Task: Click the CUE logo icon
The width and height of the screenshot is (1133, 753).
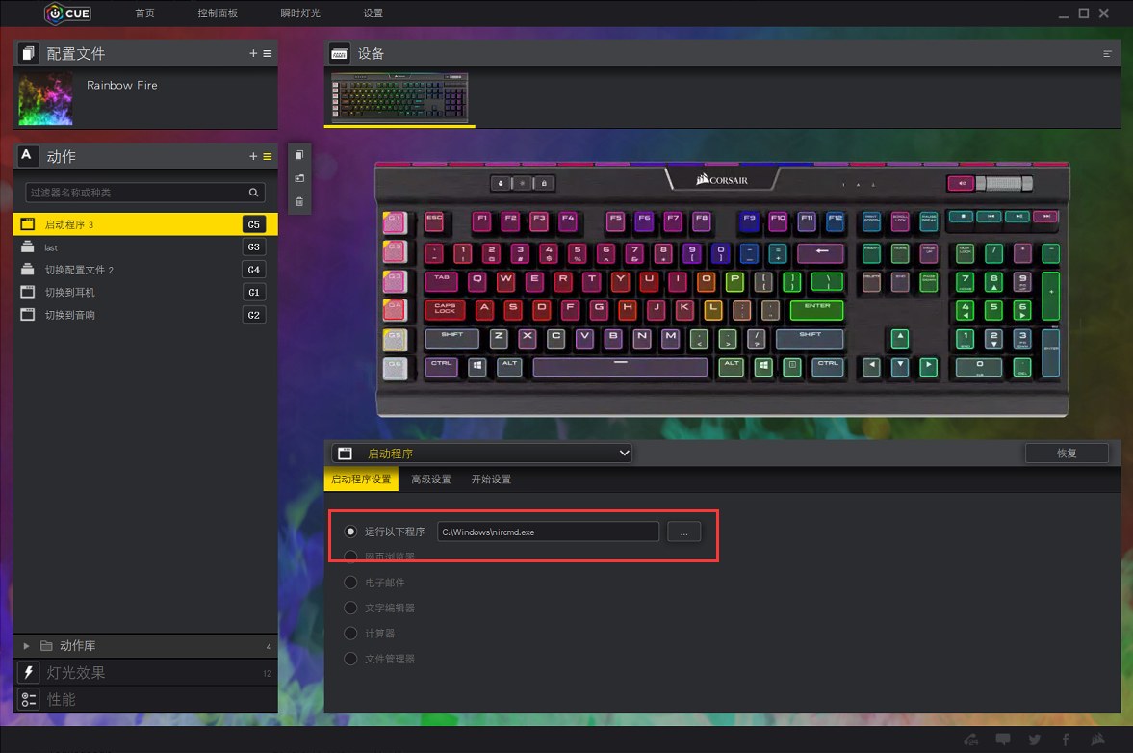Action: pyautogui.click(x=67, y=13)
